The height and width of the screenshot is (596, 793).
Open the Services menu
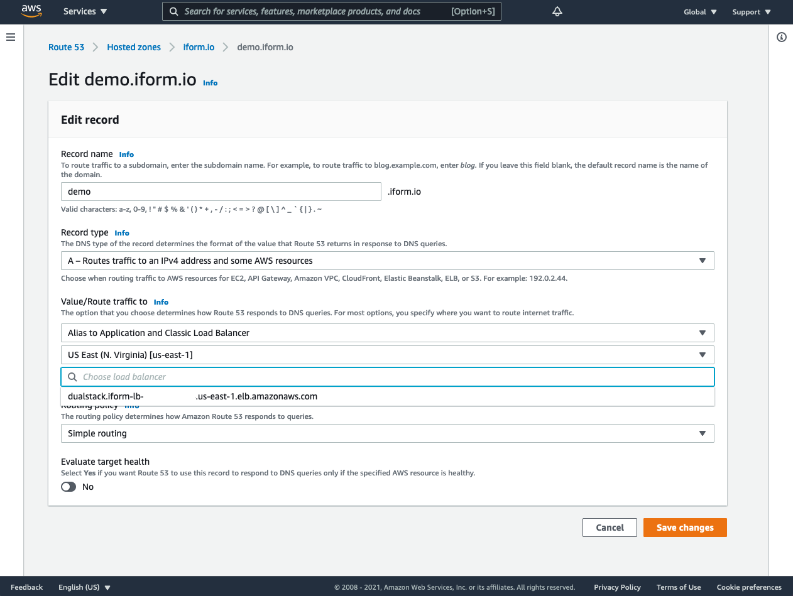85,11
